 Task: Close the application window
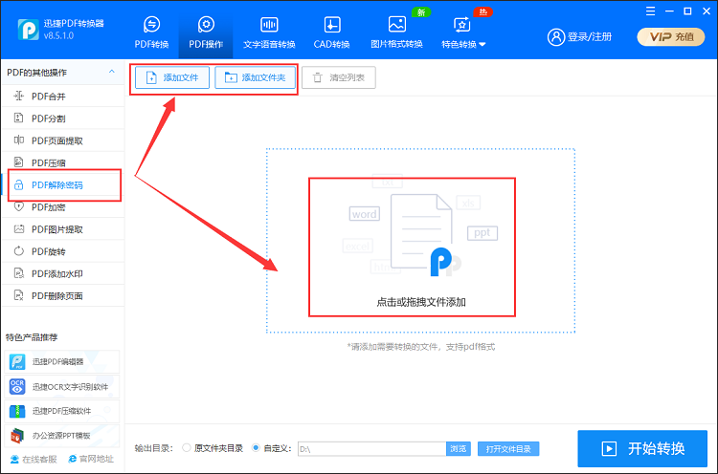(707, 11)
